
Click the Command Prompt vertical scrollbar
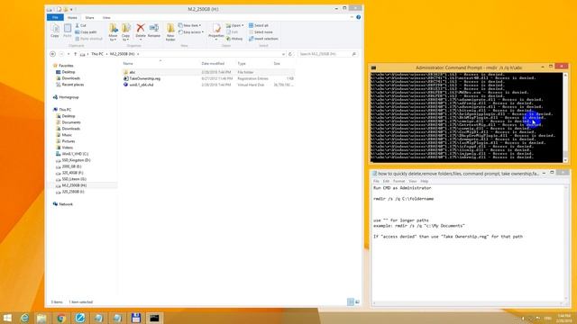[x=565, y=118]
